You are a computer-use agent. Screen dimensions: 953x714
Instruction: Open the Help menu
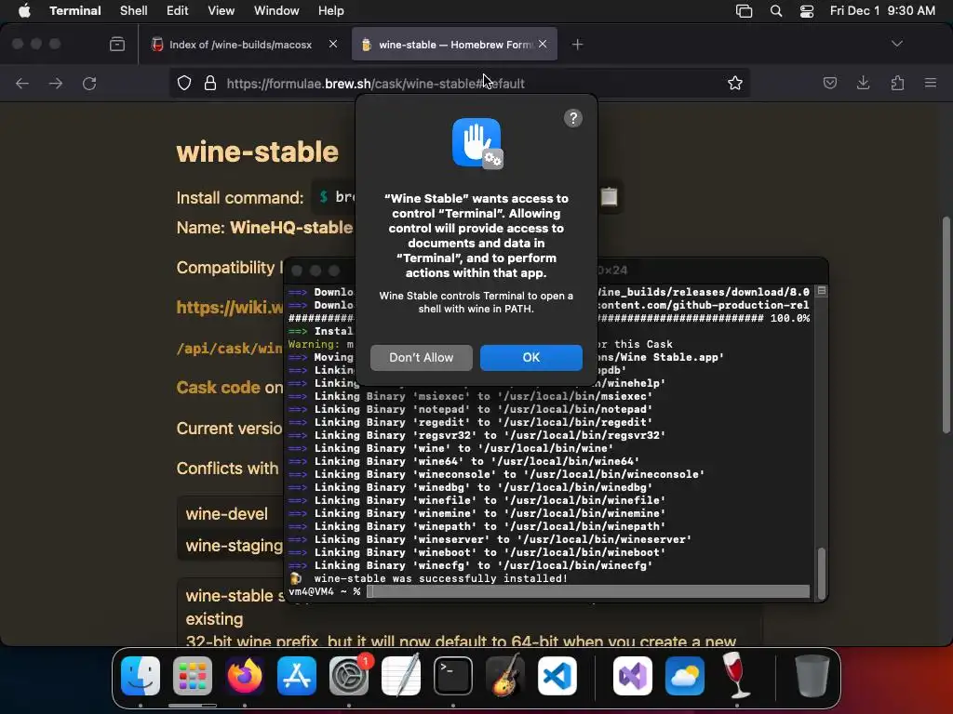click(330, 10)
